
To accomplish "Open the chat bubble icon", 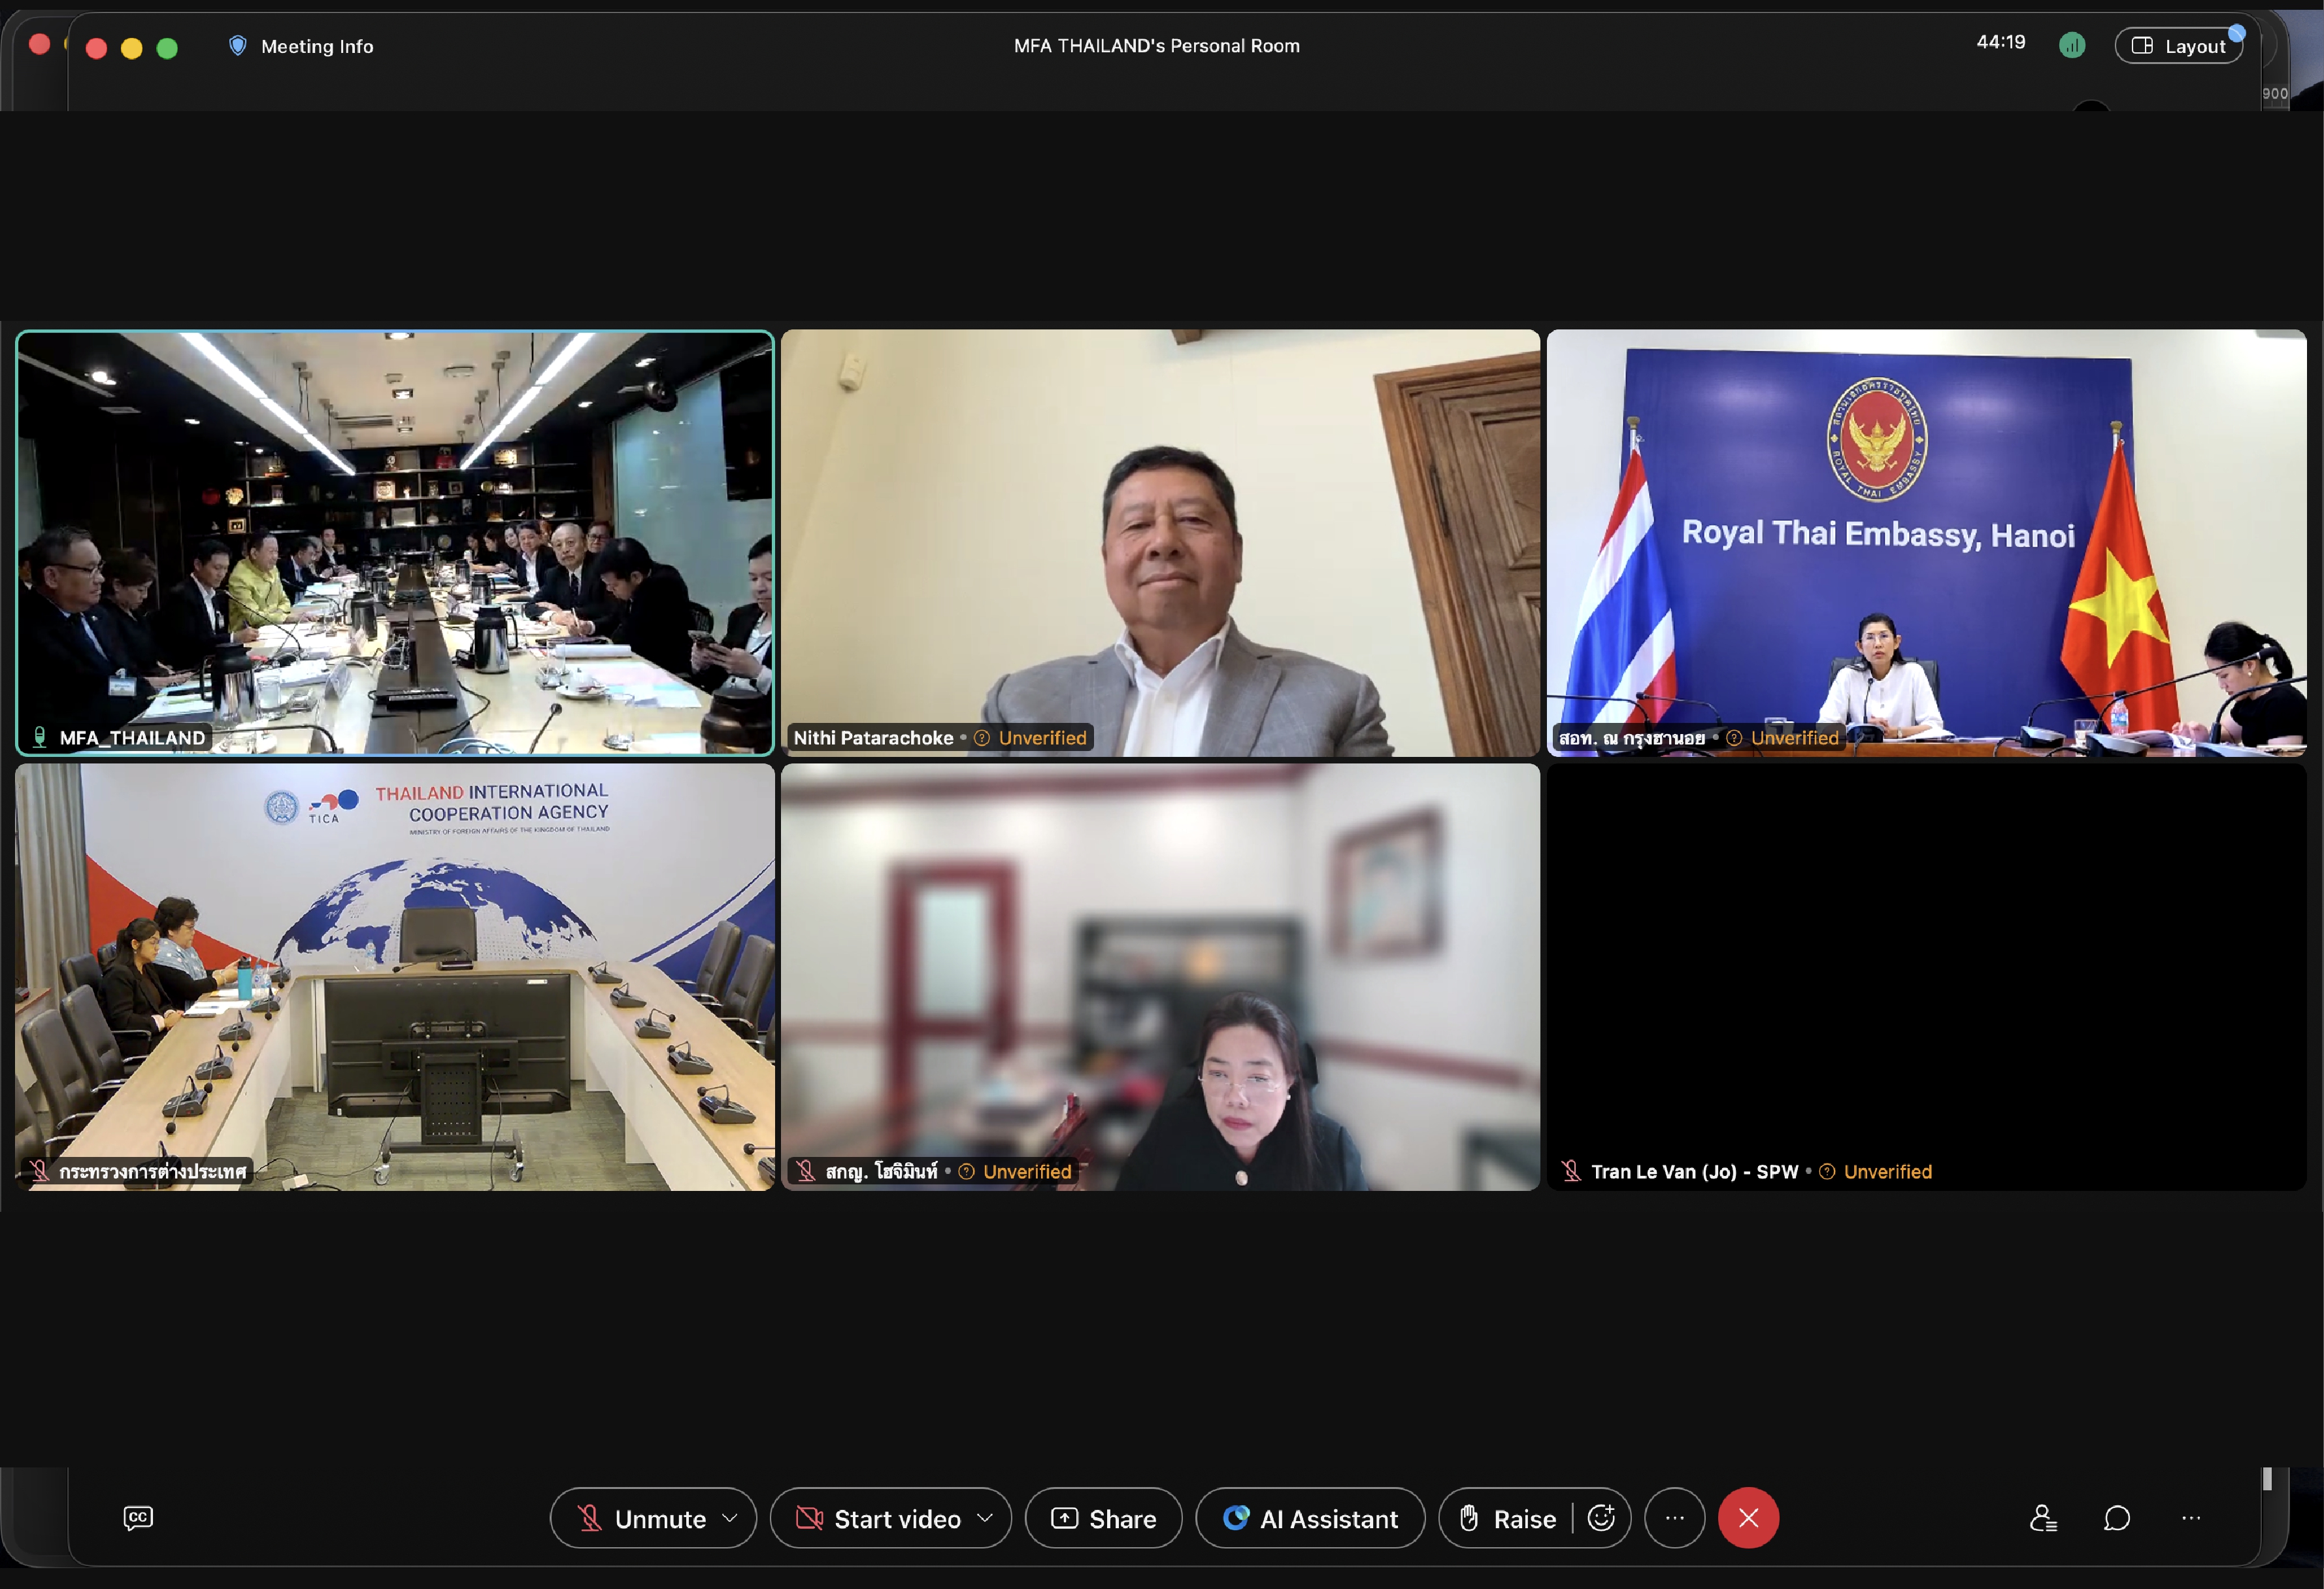I will (x=2116, y=1517).
